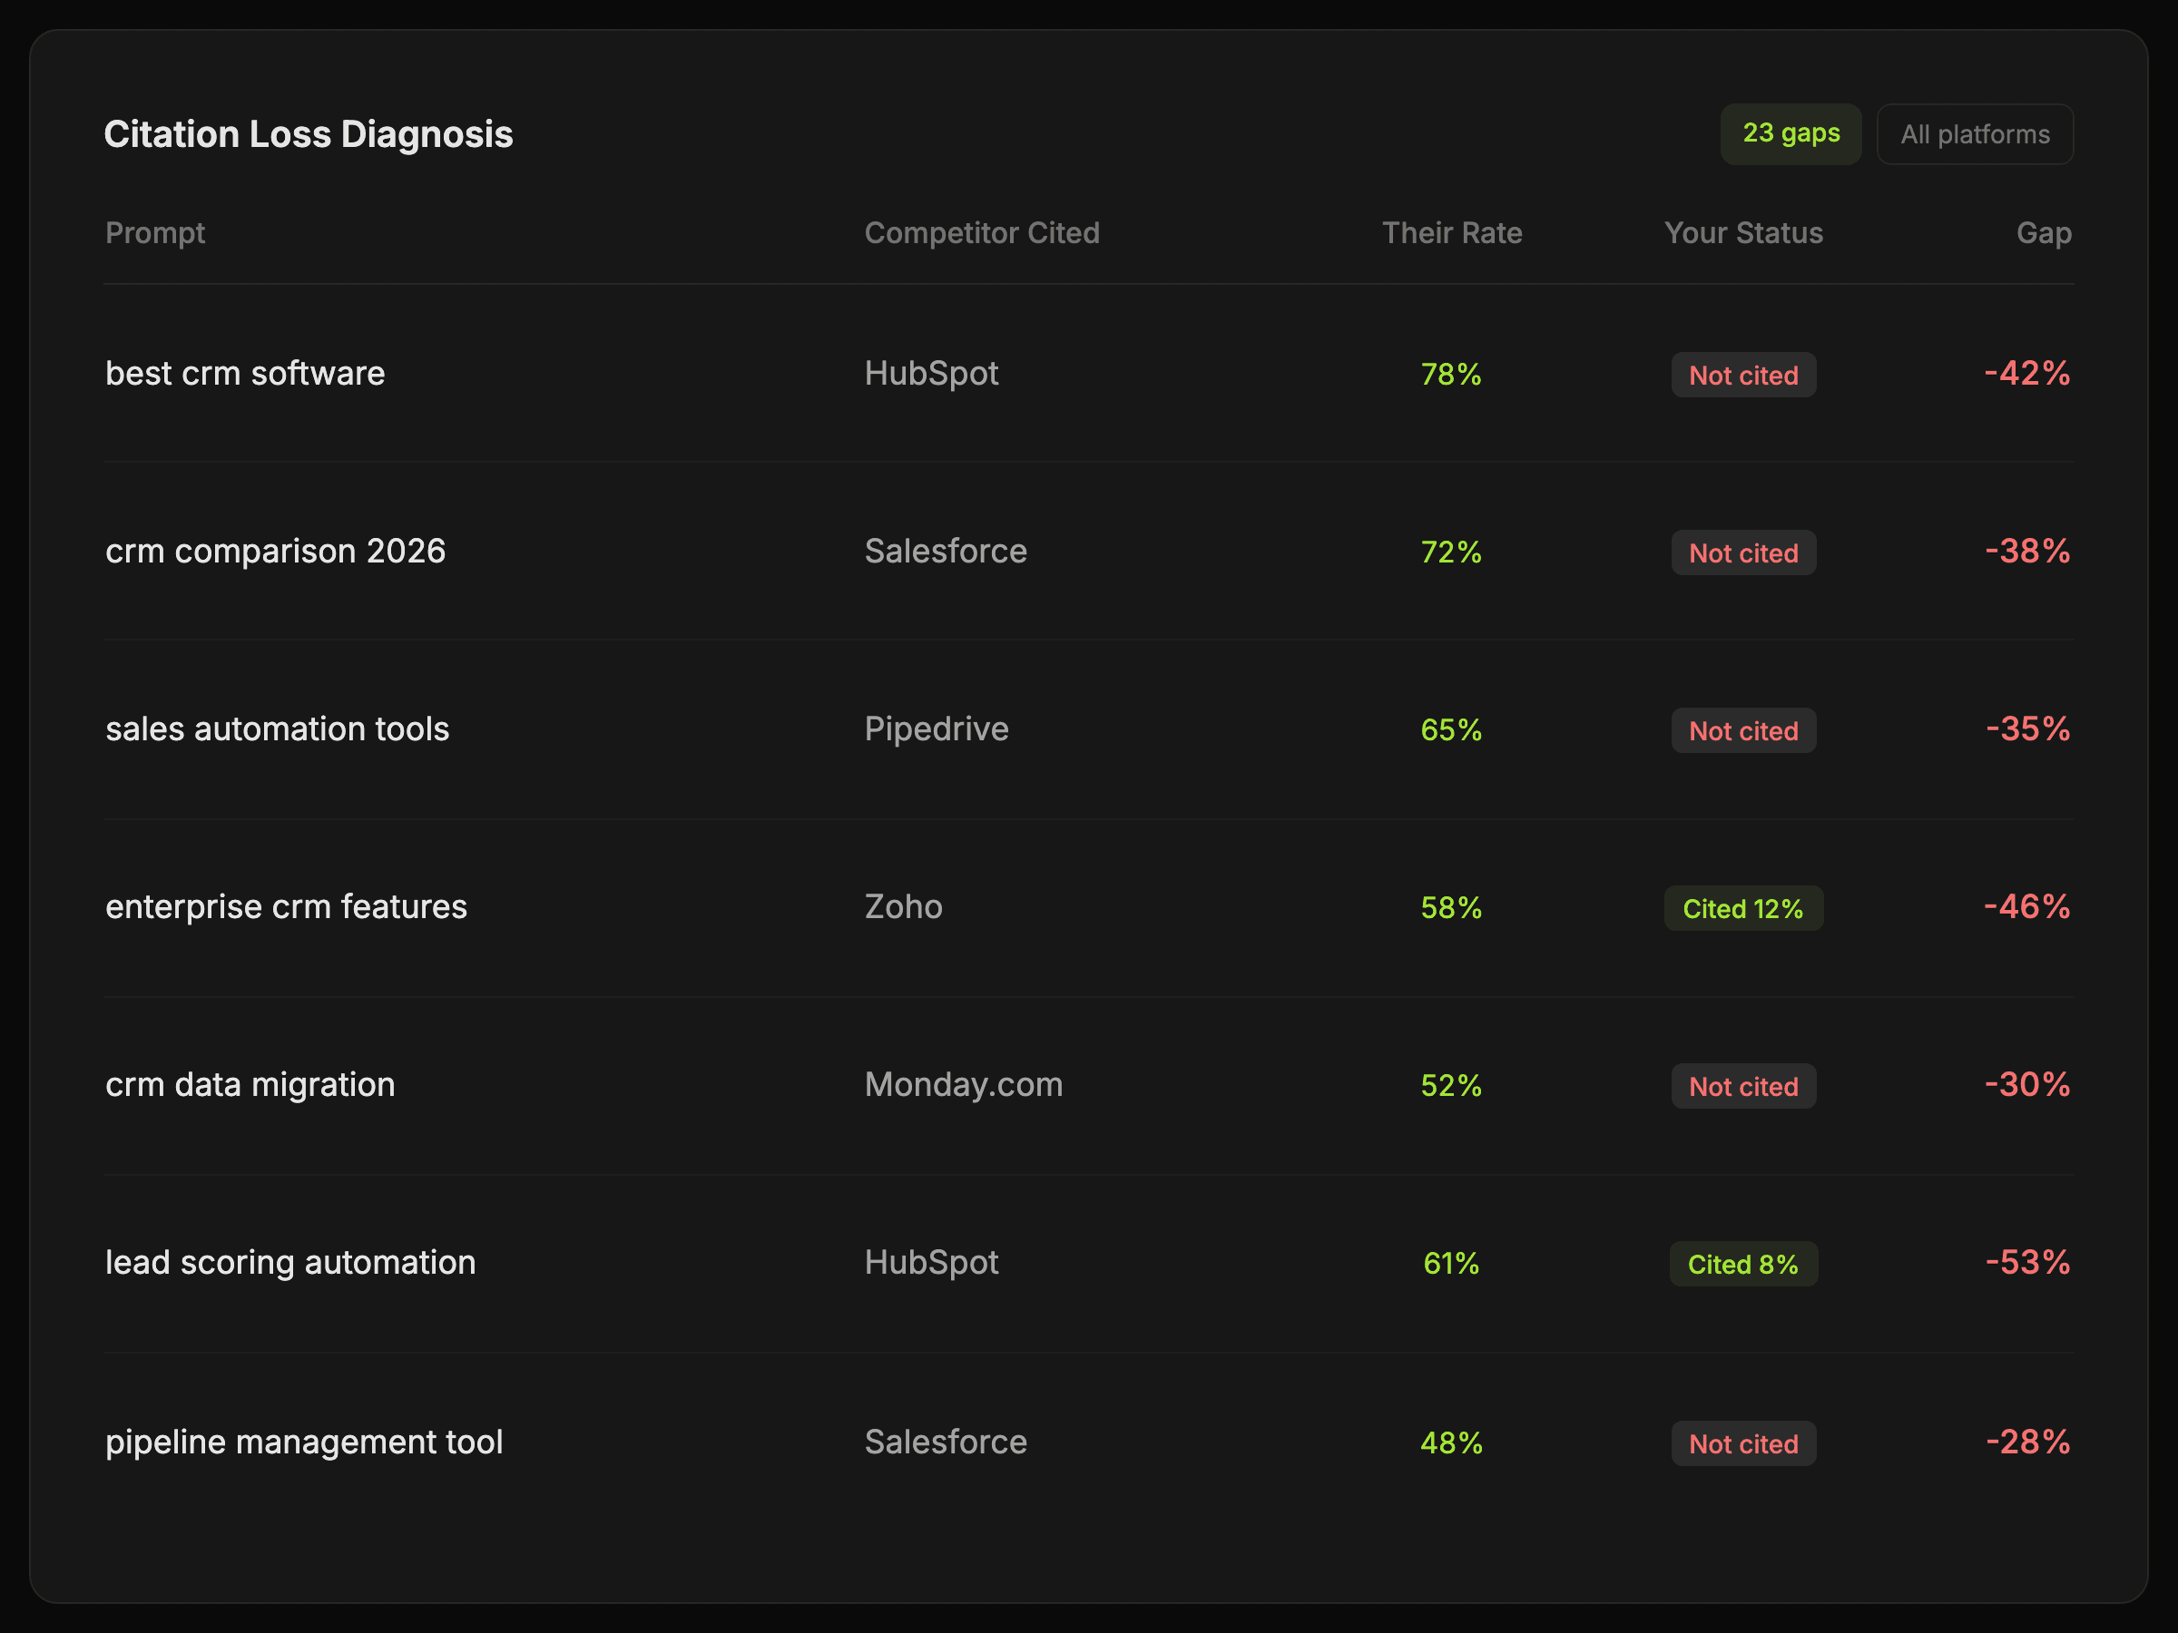2178x1633 pixels.
Task: Open the All platforms filter
Action: click(x=1974, y=134)
